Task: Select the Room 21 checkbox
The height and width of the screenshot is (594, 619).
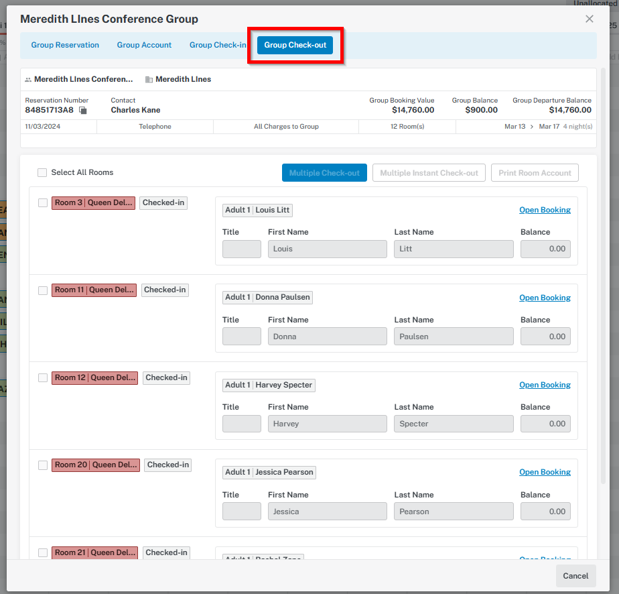Action: [43, 552]
